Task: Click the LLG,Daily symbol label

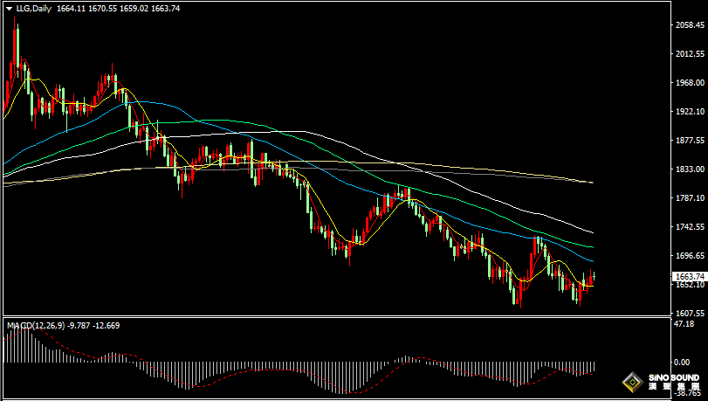Action: (x=33, y=8)
